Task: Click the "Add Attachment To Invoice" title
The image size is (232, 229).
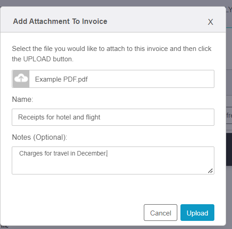Action: 60,21
